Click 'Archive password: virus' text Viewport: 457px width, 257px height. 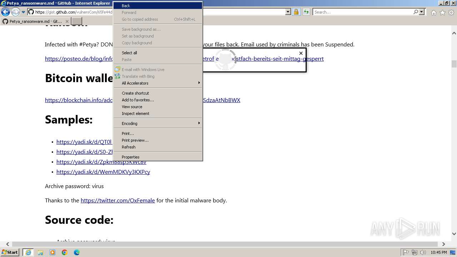point(74,186)
